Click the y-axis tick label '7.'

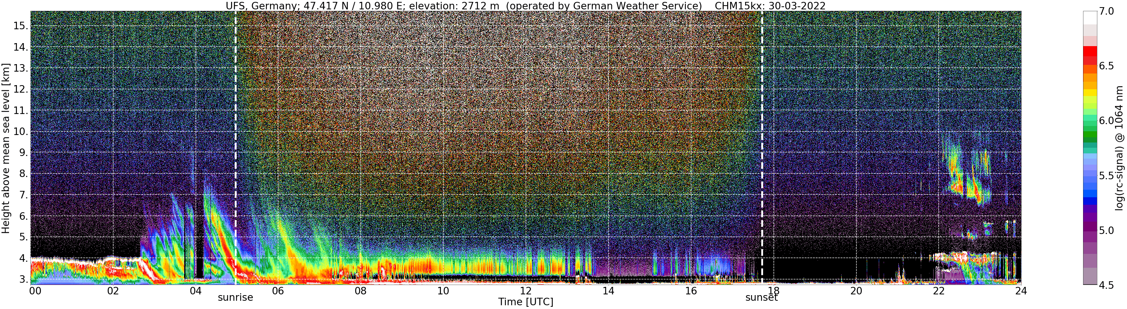tap(23, 195)
